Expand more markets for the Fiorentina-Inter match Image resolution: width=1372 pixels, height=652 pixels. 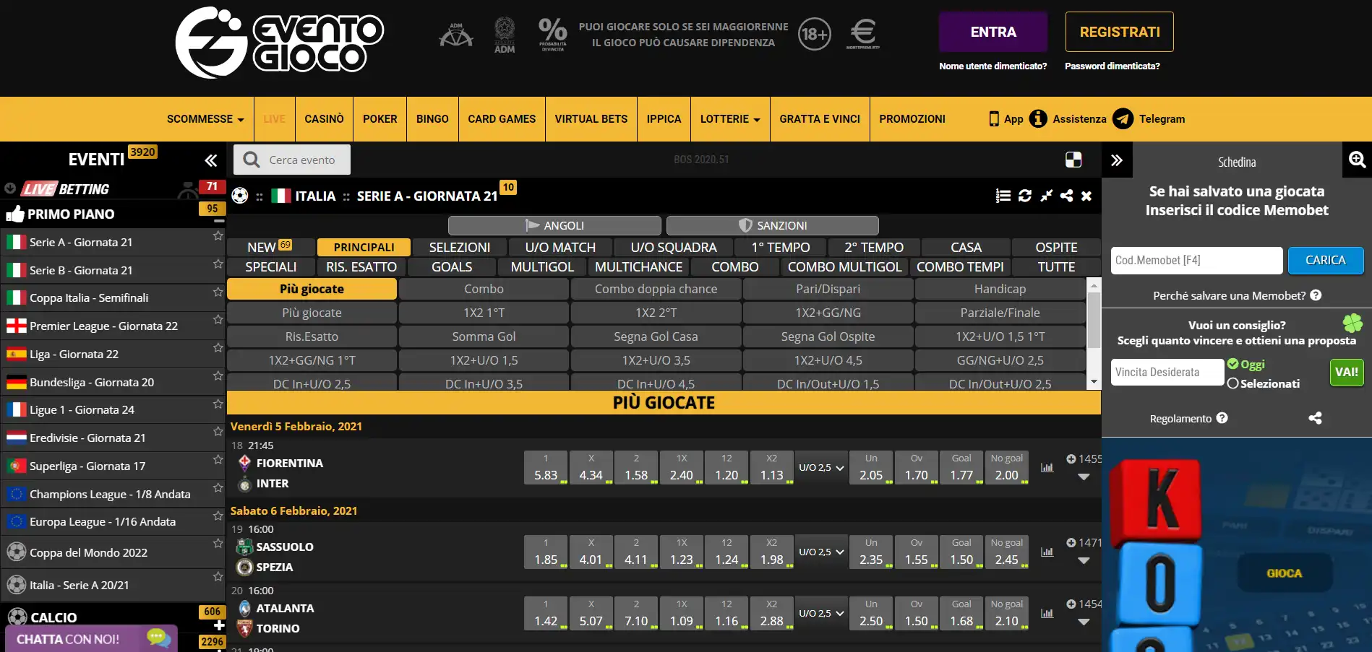point(1083,477)
